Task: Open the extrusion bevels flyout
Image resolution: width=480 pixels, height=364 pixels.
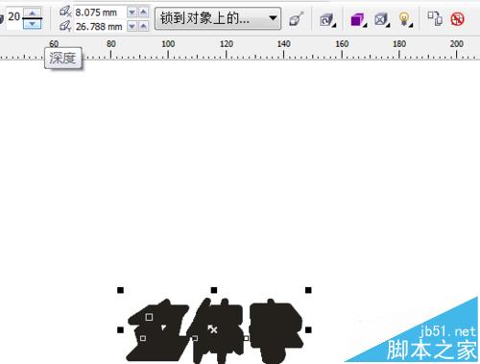Action: pos(381,20)
